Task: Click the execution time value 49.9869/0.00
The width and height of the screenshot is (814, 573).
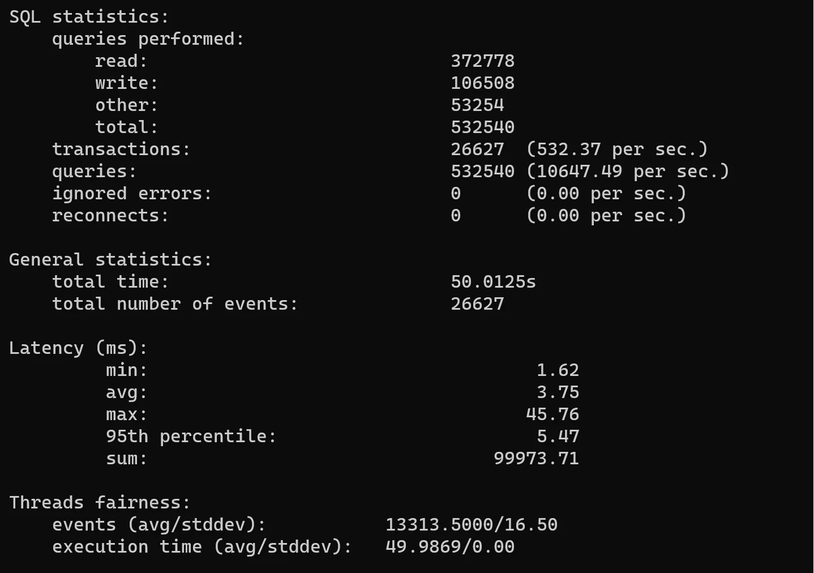Action: coord(450,547)
